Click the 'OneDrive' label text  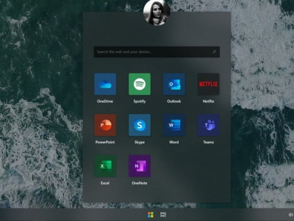pyautogui.click(x=105, y=101)
